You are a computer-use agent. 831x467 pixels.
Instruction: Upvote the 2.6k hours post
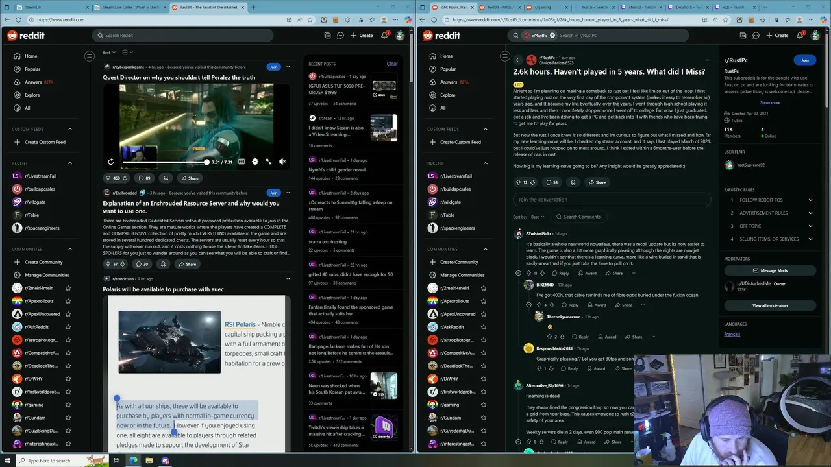518,182
